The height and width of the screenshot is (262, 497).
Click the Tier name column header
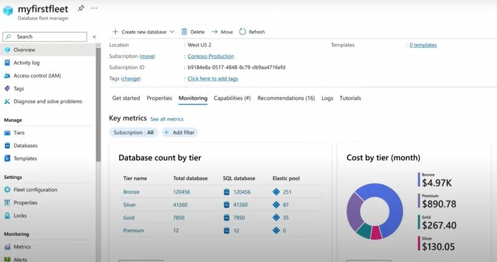click(135, 178)
